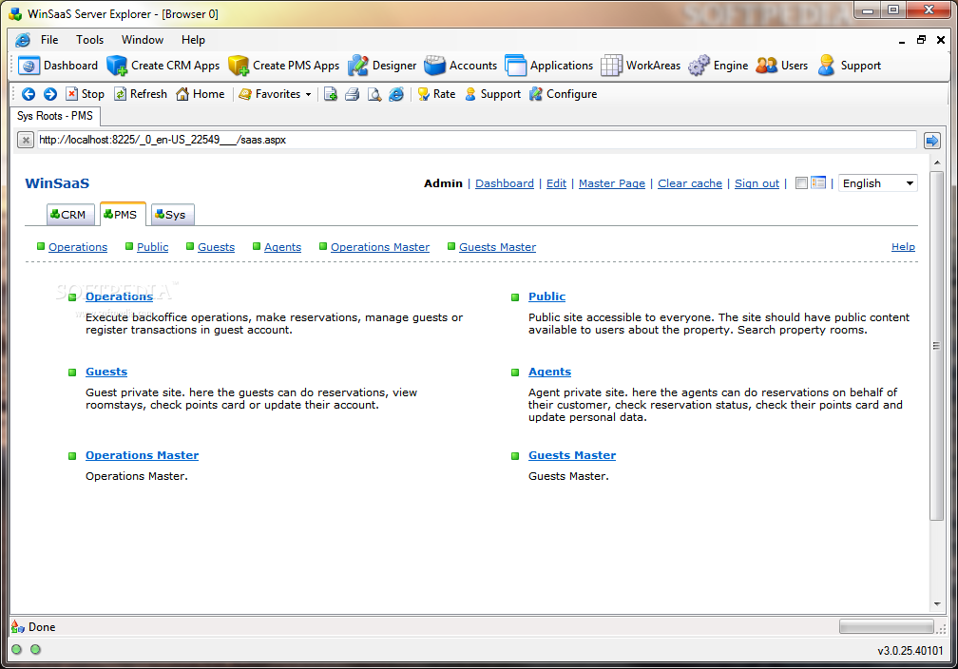Click the WinSaaS page title
This screenshot has width=958, height=669.
(x=57, y=183)
